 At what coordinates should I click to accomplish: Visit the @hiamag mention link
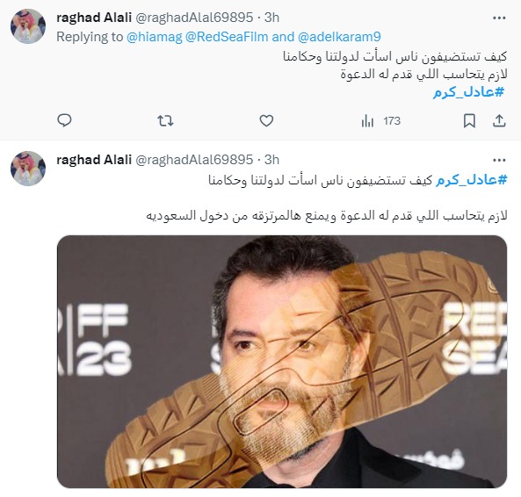[x=155, y=37]
